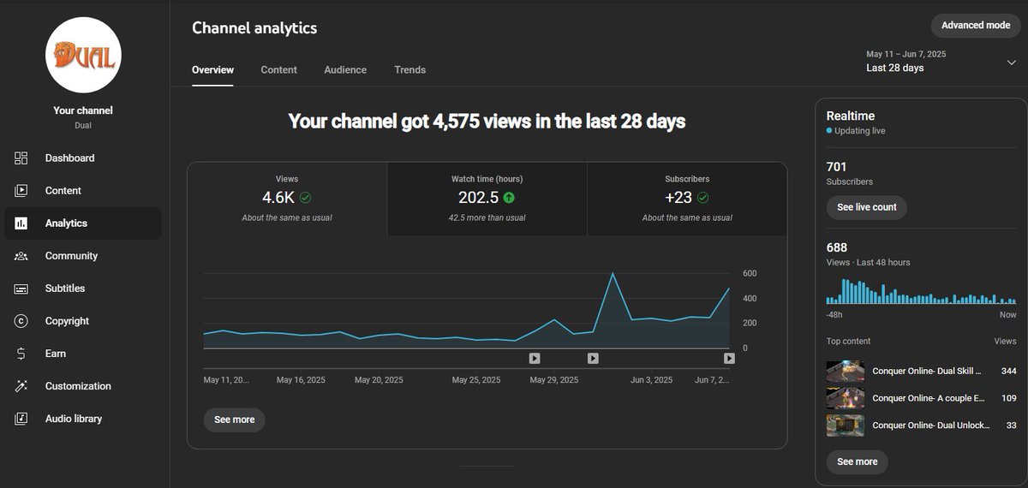The image size is (1028, 488).
Task: Click the Audio library icon
Action: [21, 419]
